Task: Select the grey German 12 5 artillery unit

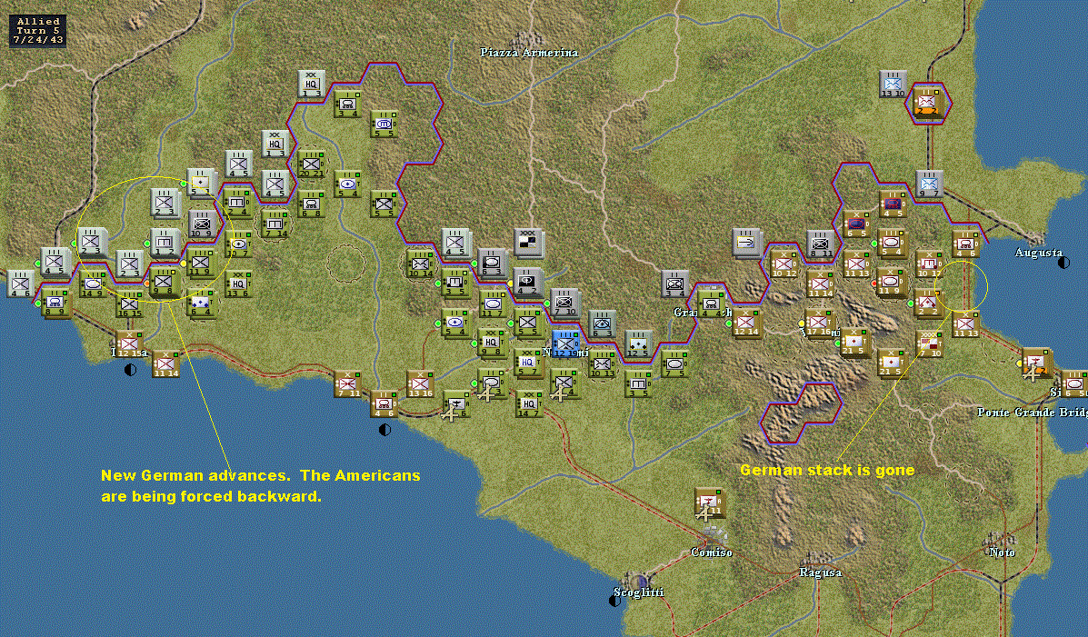Action: (x=638, y=344)
